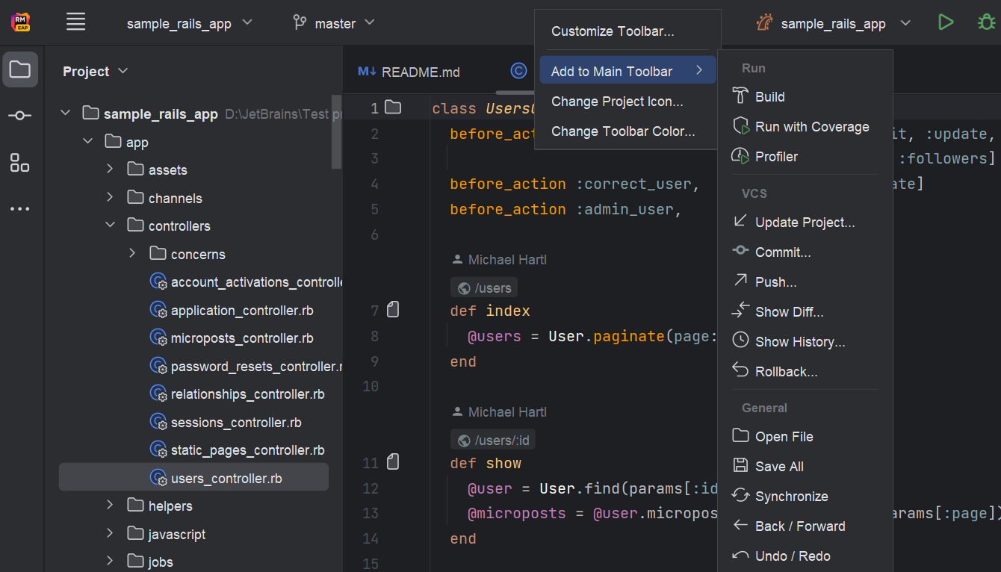The image size is (1001, 572).
Task: Open the master branch dropdown
Action: [334, 23]
